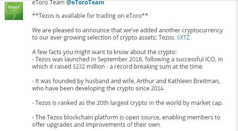Click the eToro Team display name
Image resolution: width=238 pixels, height=131 pixels.
(48, 3)
